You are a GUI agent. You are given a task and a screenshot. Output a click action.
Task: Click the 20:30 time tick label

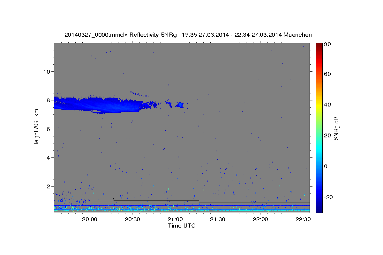click(x=132, y=220)
